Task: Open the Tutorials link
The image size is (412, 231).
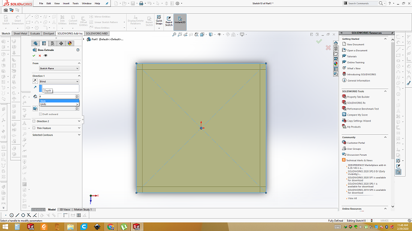Action: click(x=351, y=56)
